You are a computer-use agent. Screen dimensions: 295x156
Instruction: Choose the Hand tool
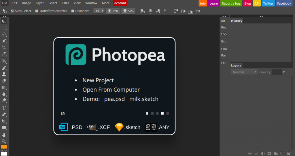[x=4, y=135]
